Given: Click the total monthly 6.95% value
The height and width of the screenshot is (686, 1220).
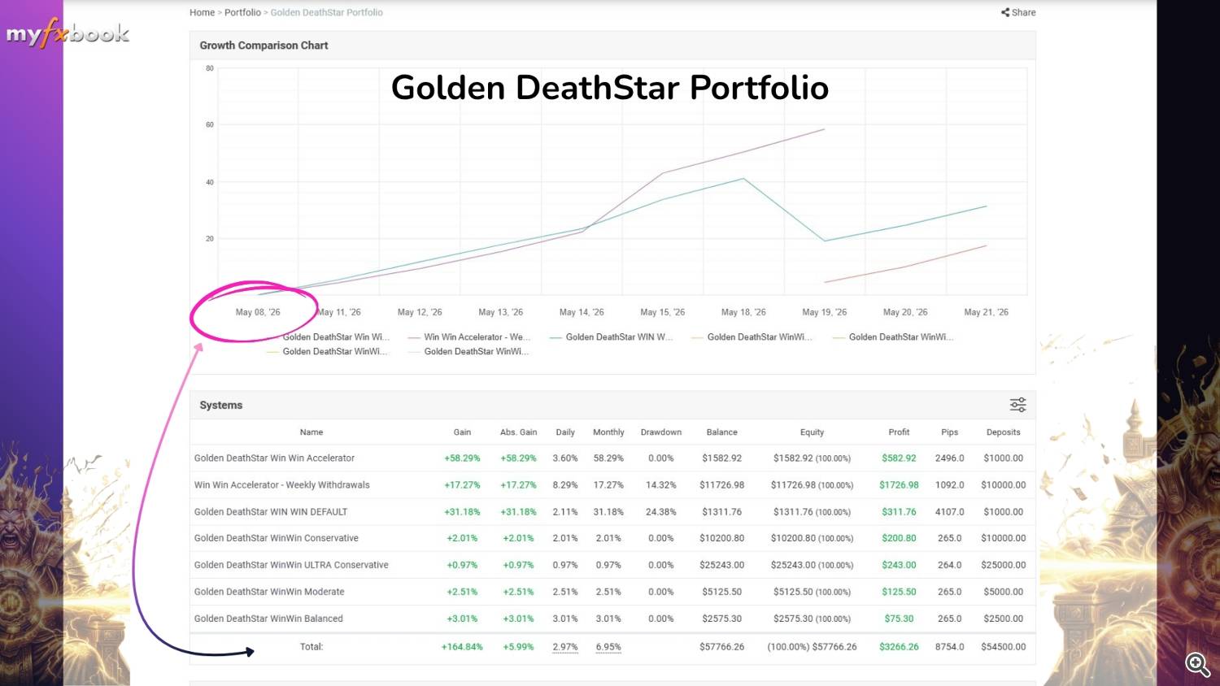Looking at the screenshot, I should [x=608, y=647].
